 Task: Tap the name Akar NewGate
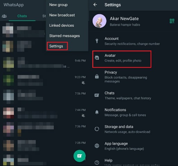124,19
